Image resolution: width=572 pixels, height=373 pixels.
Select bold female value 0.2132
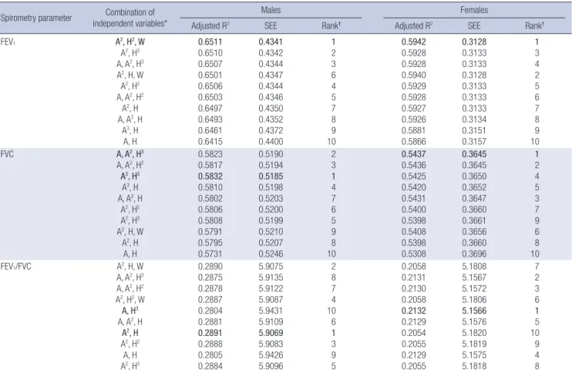(x=414, y=311)
